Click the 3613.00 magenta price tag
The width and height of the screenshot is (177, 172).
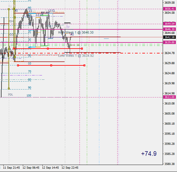tap(169, 97)
